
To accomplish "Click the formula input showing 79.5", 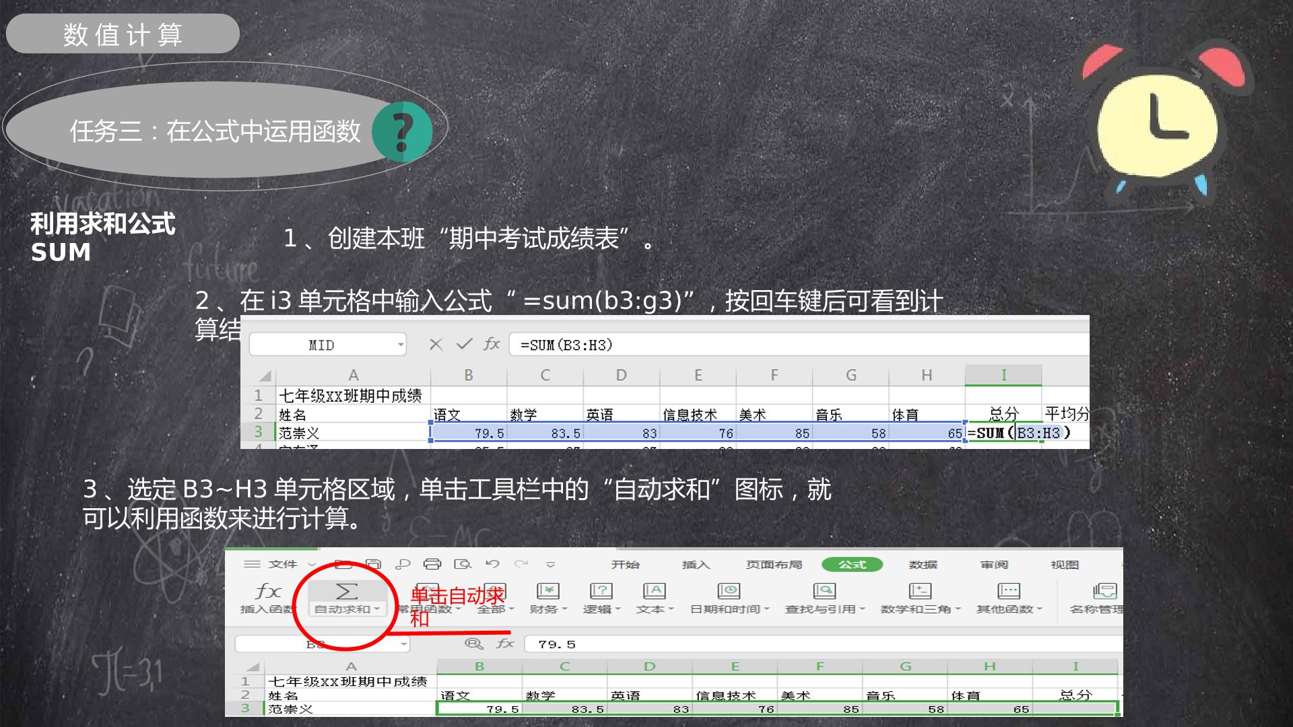I will [x=824, y=644].
